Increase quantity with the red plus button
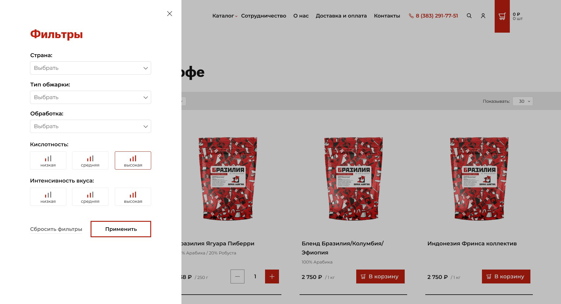 click(272, 277)
